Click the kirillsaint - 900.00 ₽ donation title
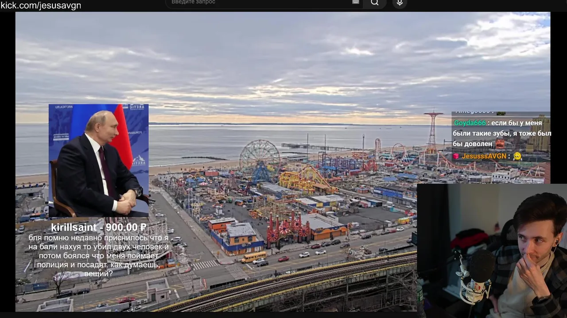 tap(99, 227)
